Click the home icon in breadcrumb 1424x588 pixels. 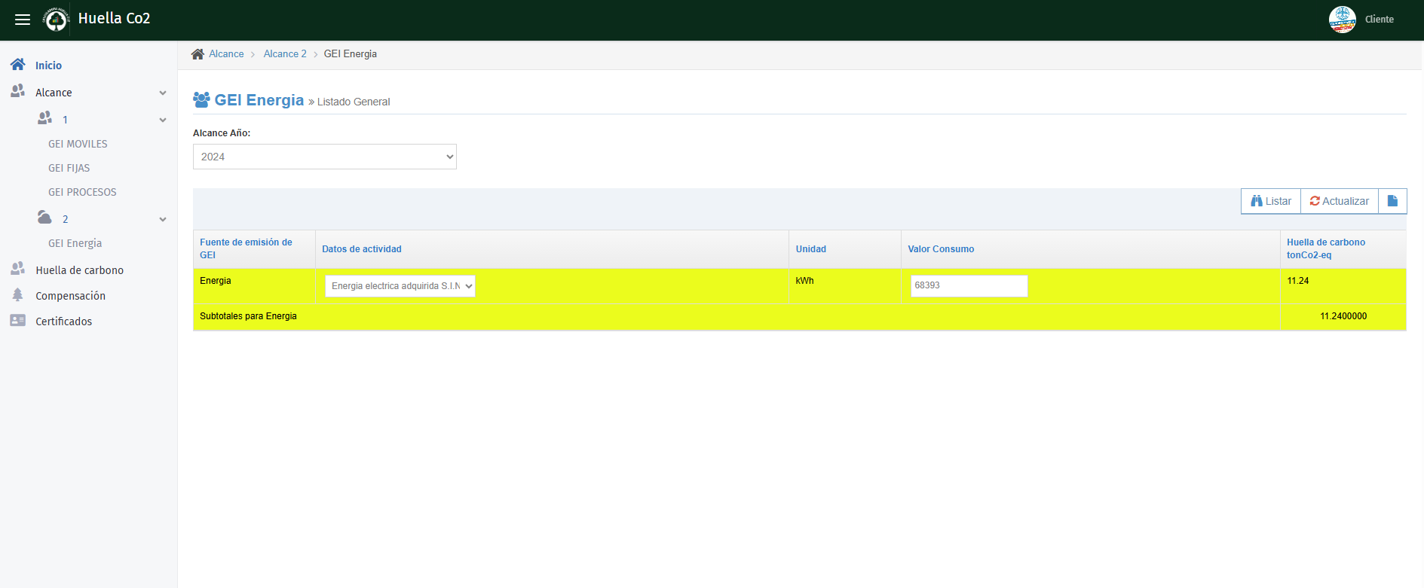198,54
